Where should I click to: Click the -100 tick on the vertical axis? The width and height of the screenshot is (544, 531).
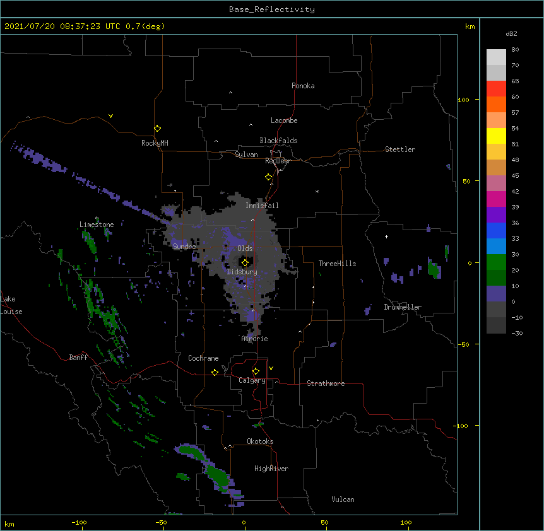pos(461,426)
